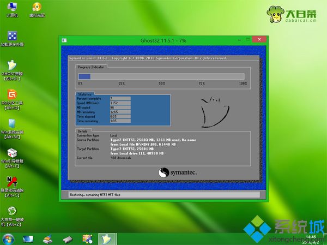
Task: Open the 加载更多外置 desktop icon
Action: coord(11,37)
